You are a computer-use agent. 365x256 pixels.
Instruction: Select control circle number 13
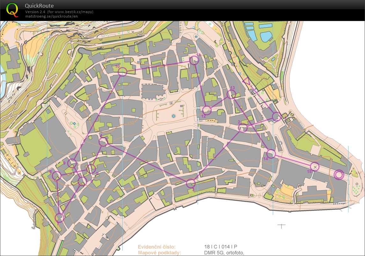[231, 94]
